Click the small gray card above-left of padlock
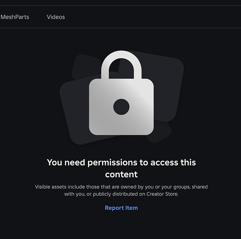241x239 pixels. [85, 66]
